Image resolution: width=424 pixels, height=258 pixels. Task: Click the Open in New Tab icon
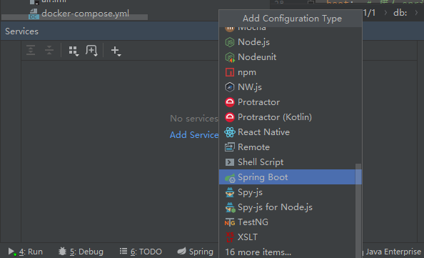pyautogui.click(x=91, y=51)
